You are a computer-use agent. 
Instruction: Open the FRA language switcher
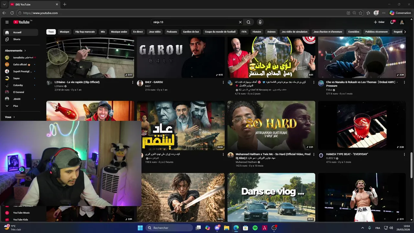pos(378,228)
